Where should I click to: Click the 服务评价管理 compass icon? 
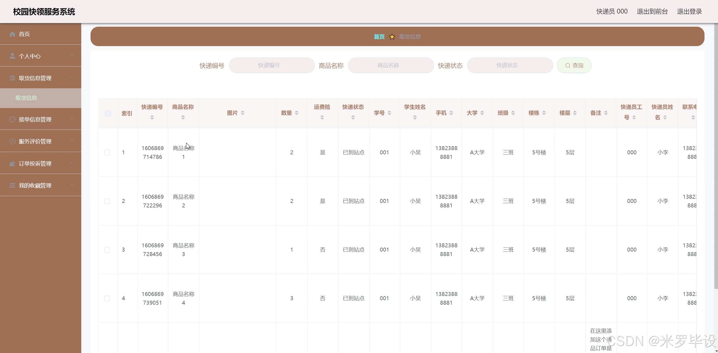coord(12,141)
